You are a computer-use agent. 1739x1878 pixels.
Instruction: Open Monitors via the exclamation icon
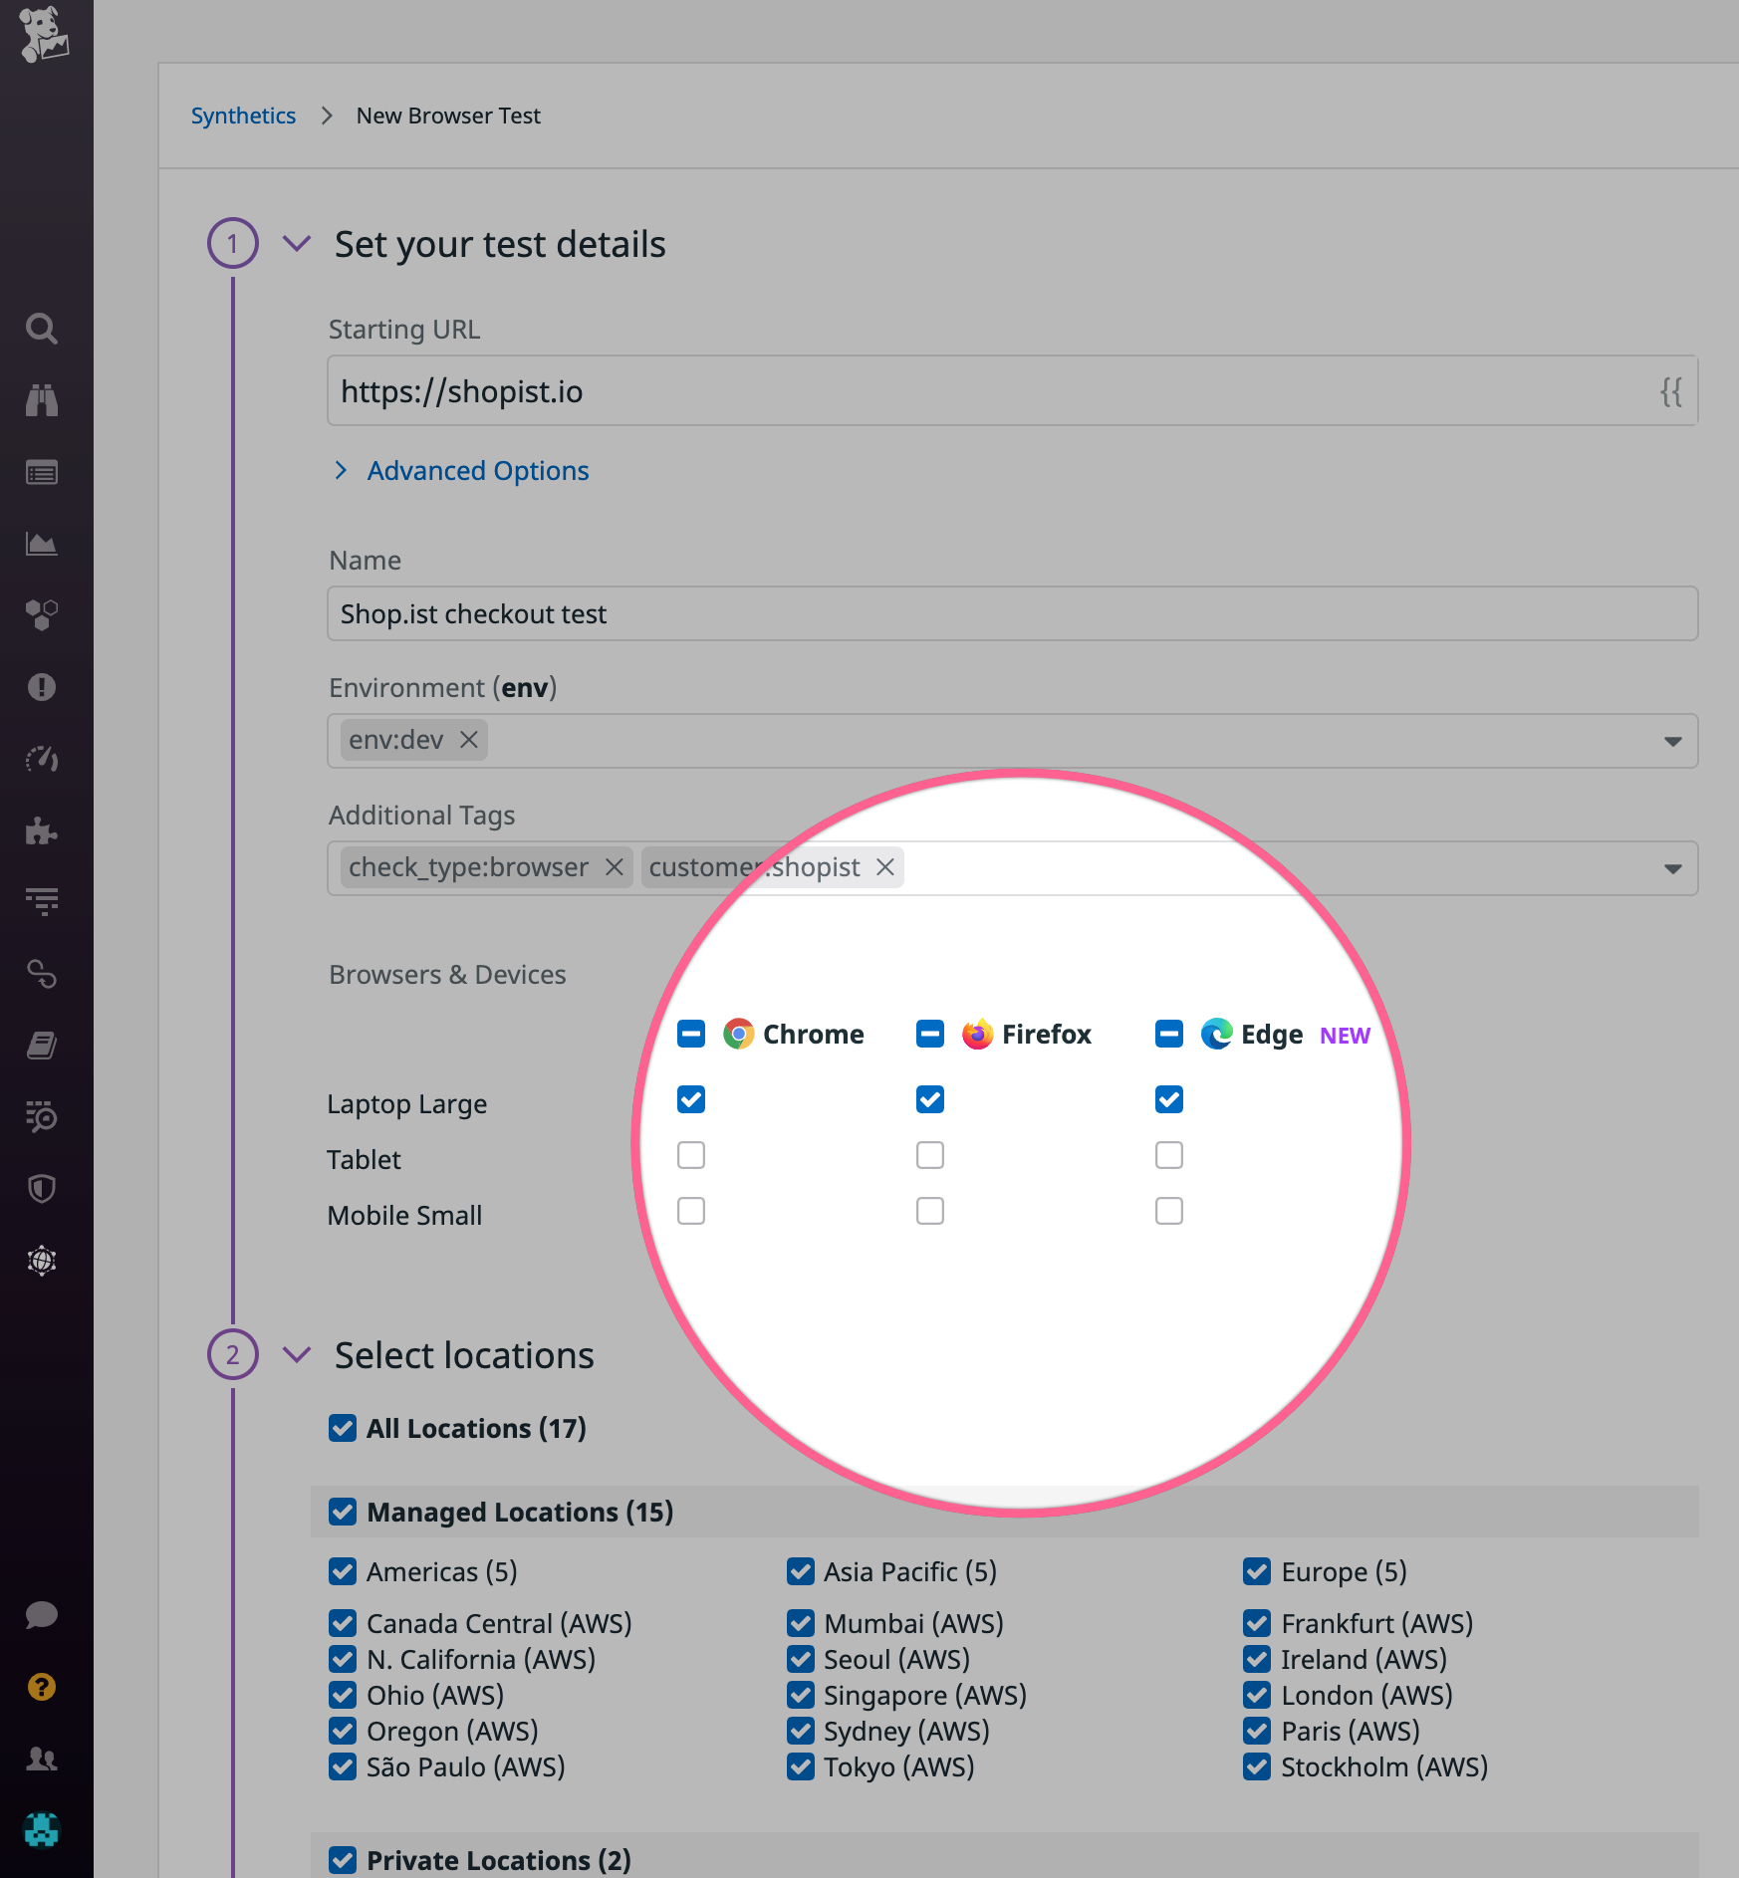[41, 687]
